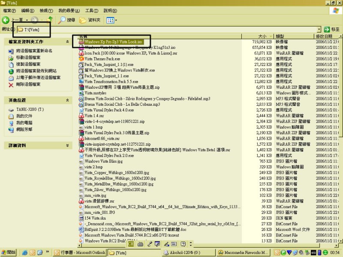This screenshot has width=343, height=257.
Task: Click the Start (開始) button
Action: tap(9, 252)
